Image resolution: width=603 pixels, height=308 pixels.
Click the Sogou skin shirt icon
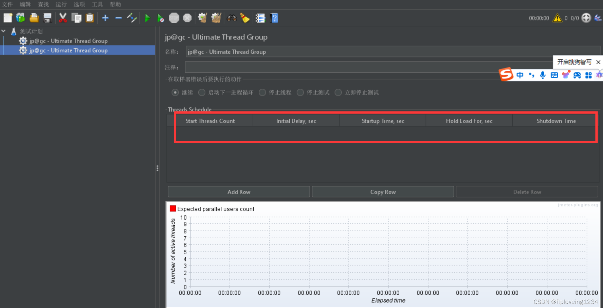click(x=566, y=75)
